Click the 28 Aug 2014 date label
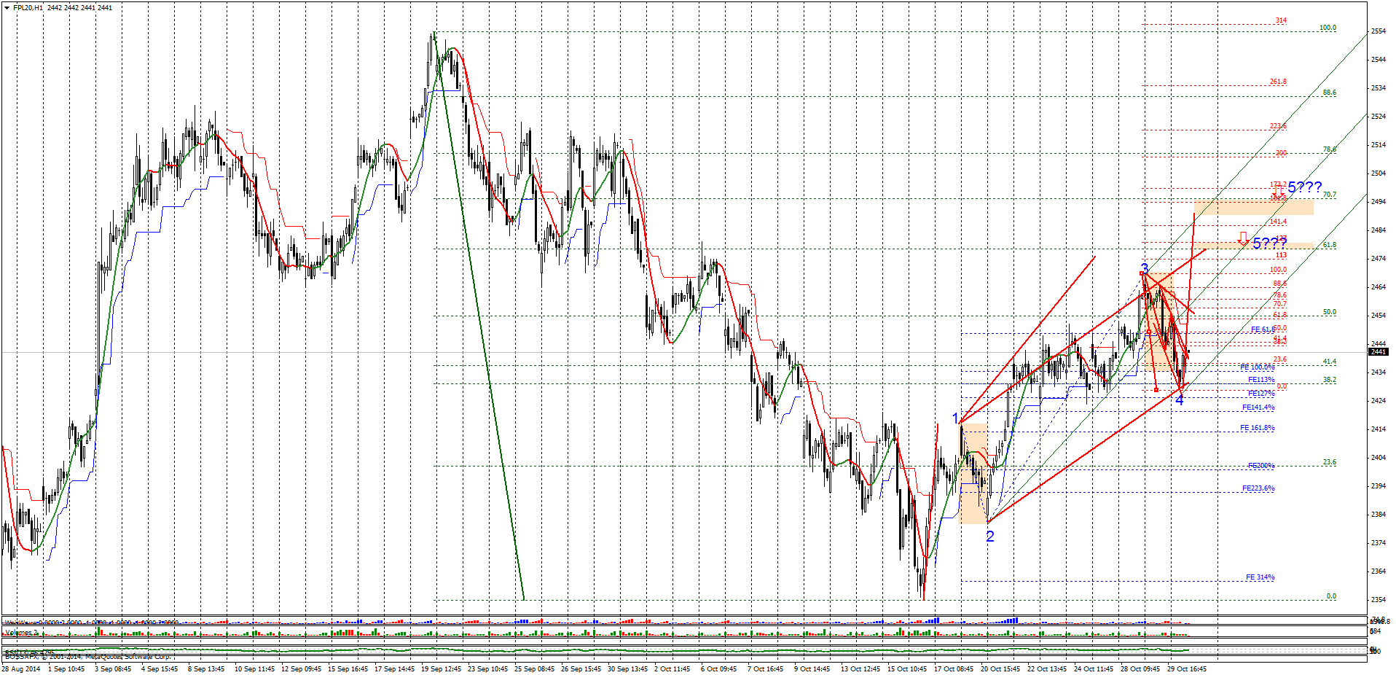1396x675 pixels. click(x=21, y=668)
